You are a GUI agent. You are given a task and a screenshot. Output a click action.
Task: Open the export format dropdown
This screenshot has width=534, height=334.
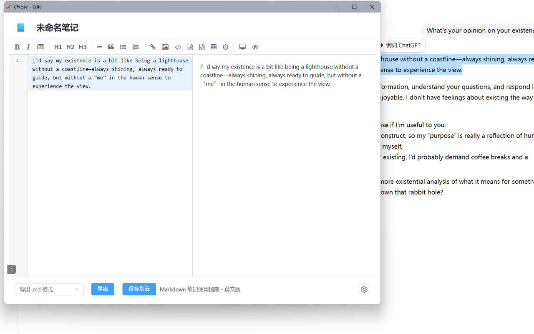[49, 289]
